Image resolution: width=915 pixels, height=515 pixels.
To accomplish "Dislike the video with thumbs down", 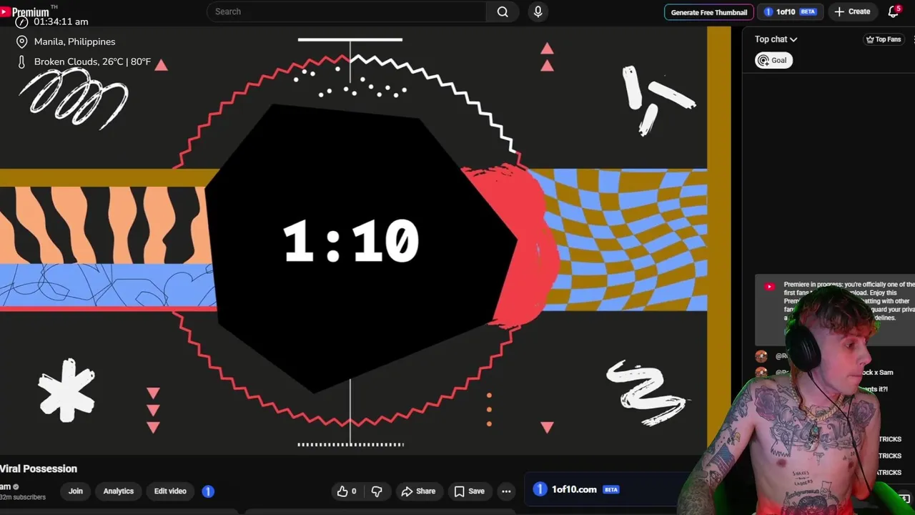I will tap(377, 491).
